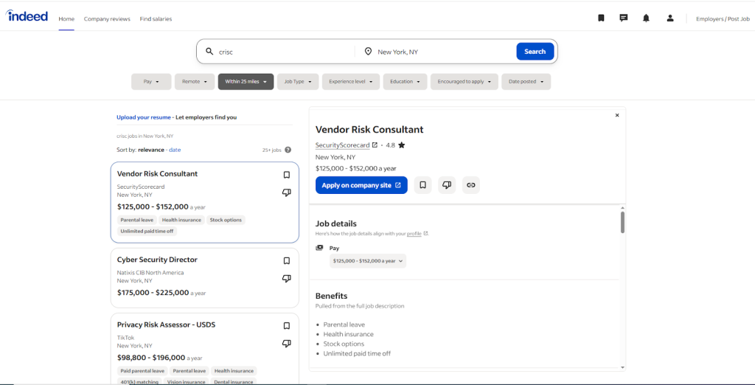This screenshot has height=385, width=755.
Task: Expand the Encouraged to apply filter
Action: [x=465, y=81]
